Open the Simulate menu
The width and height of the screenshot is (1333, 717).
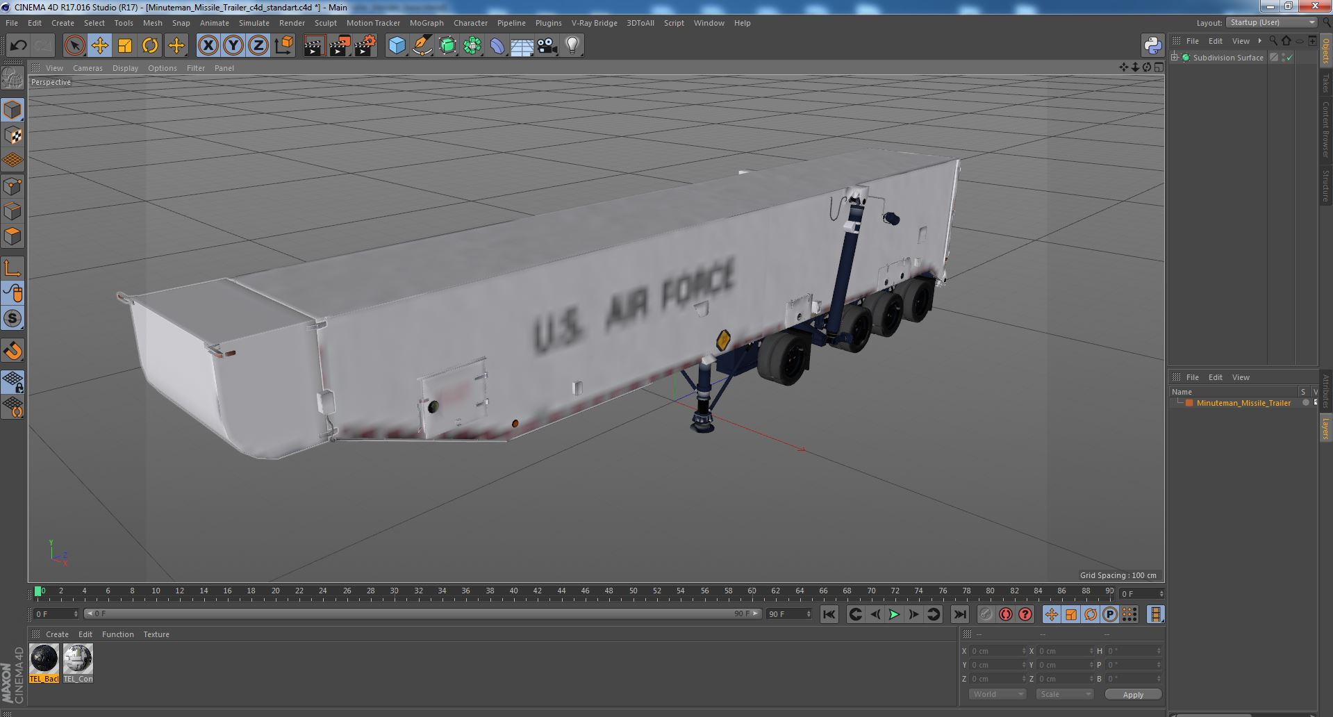[x=254, y=23]
